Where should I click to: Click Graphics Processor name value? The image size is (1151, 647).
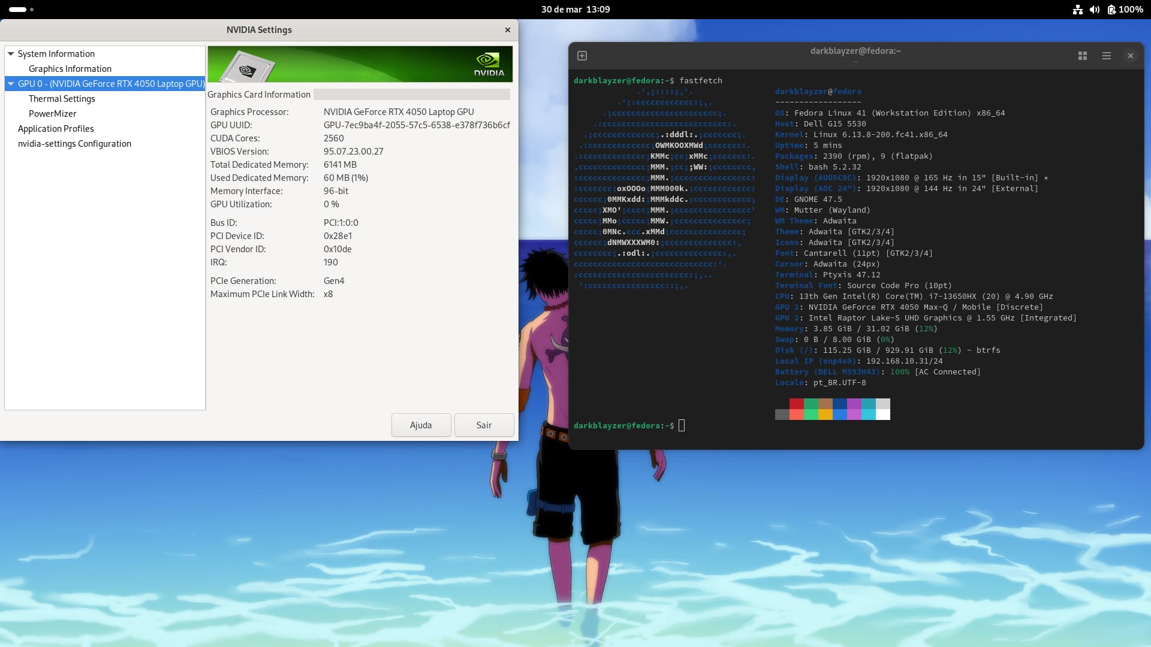pos(399,112)
